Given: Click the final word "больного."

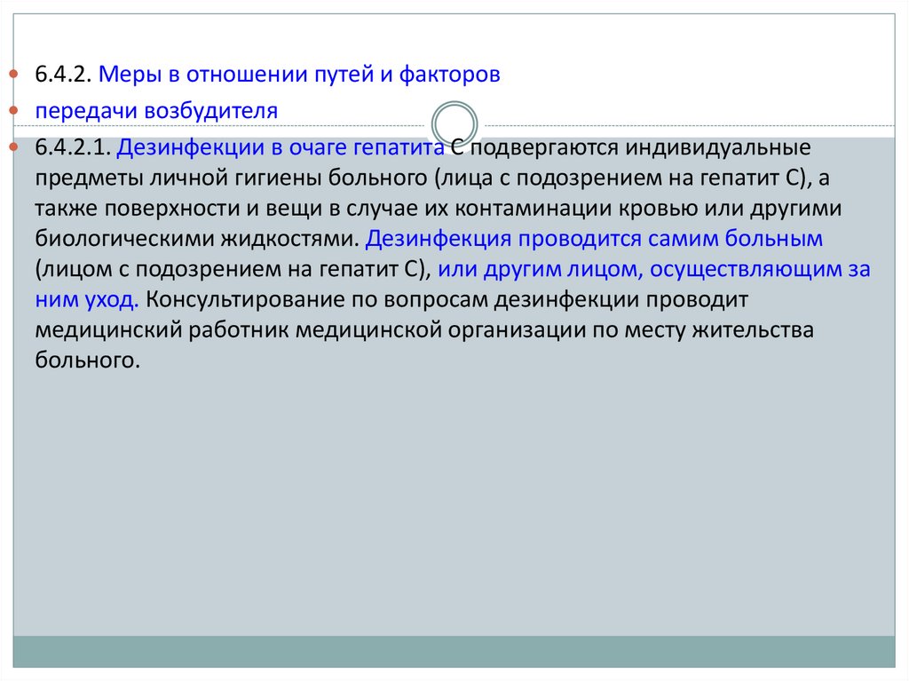Looking at the screenshot, I should click(x=88, y=360).
